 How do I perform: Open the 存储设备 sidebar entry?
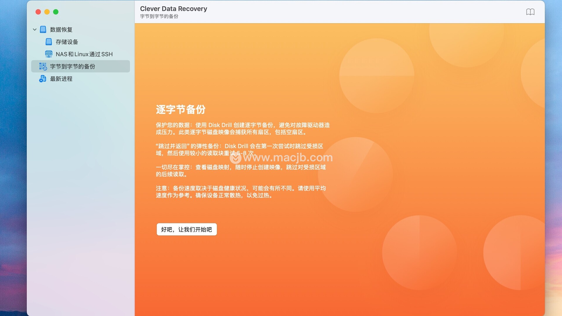(67, 42)
